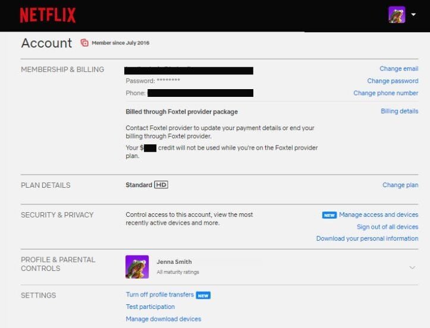Viewport: 430px width, 328px height.
Task: Click the HD quality badge icon
Action: [x=161, y=185]
